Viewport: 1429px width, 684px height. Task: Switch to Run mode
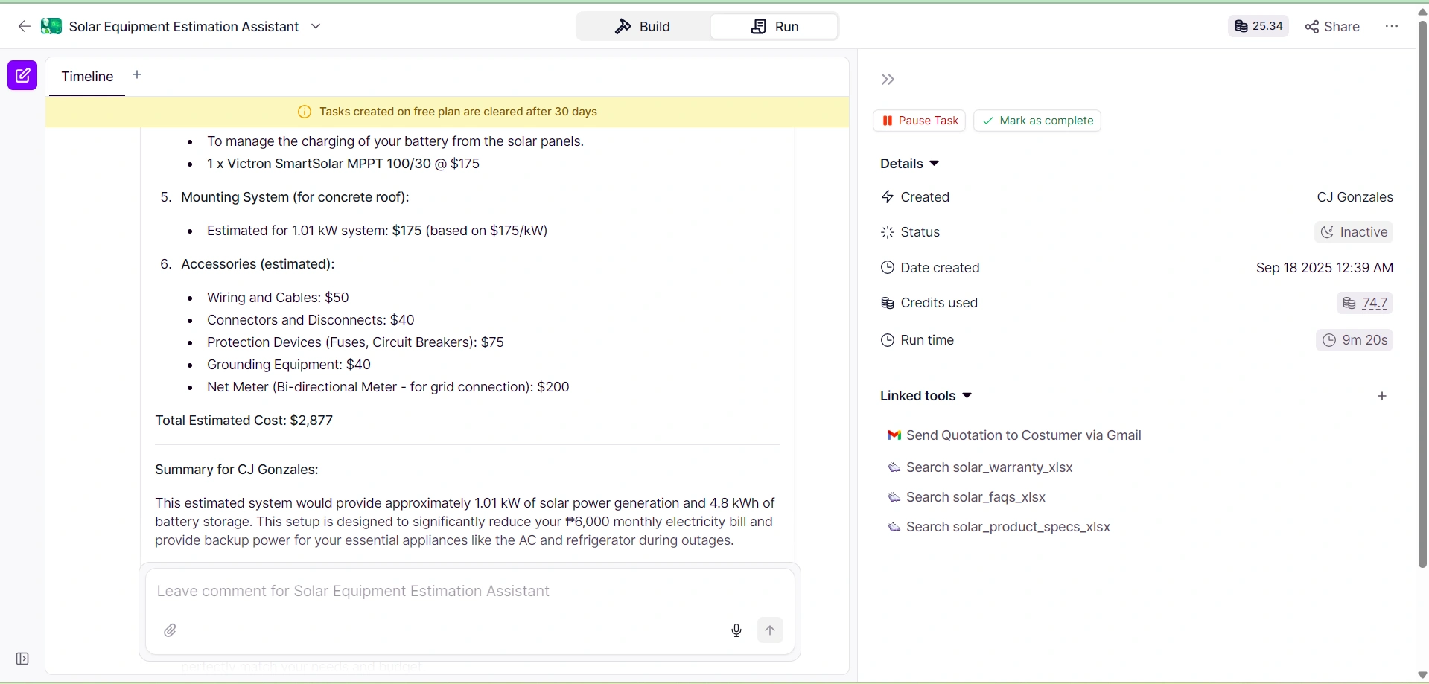774,27
